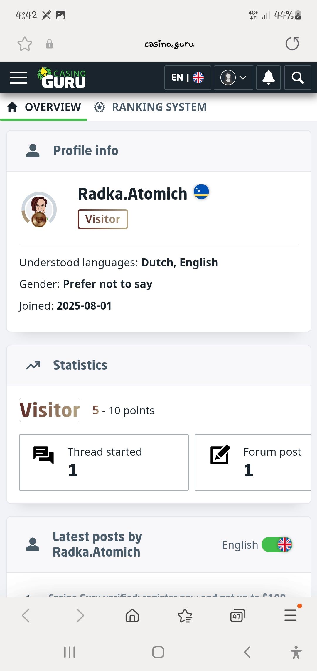This screenshot has width=317, height=671.
Task: Open browser bookmarks list
Action: 185,615
